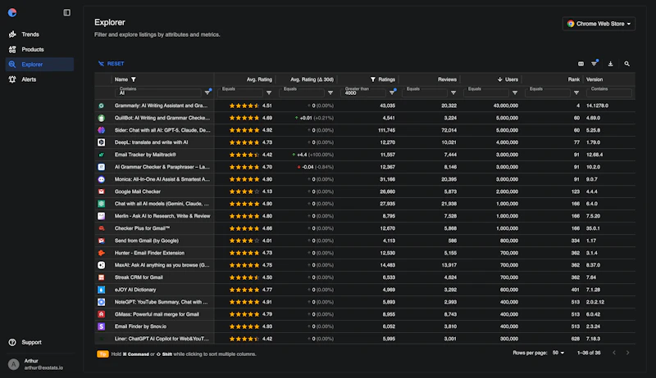Click the 111,745 ratings value
This screenshot has width=656, height=378.
tap(386, 130)
